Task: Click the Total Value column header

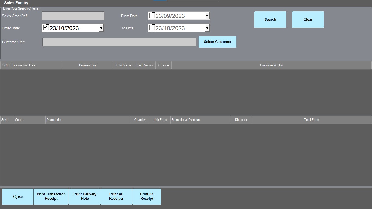Action: tap(123, 65)
